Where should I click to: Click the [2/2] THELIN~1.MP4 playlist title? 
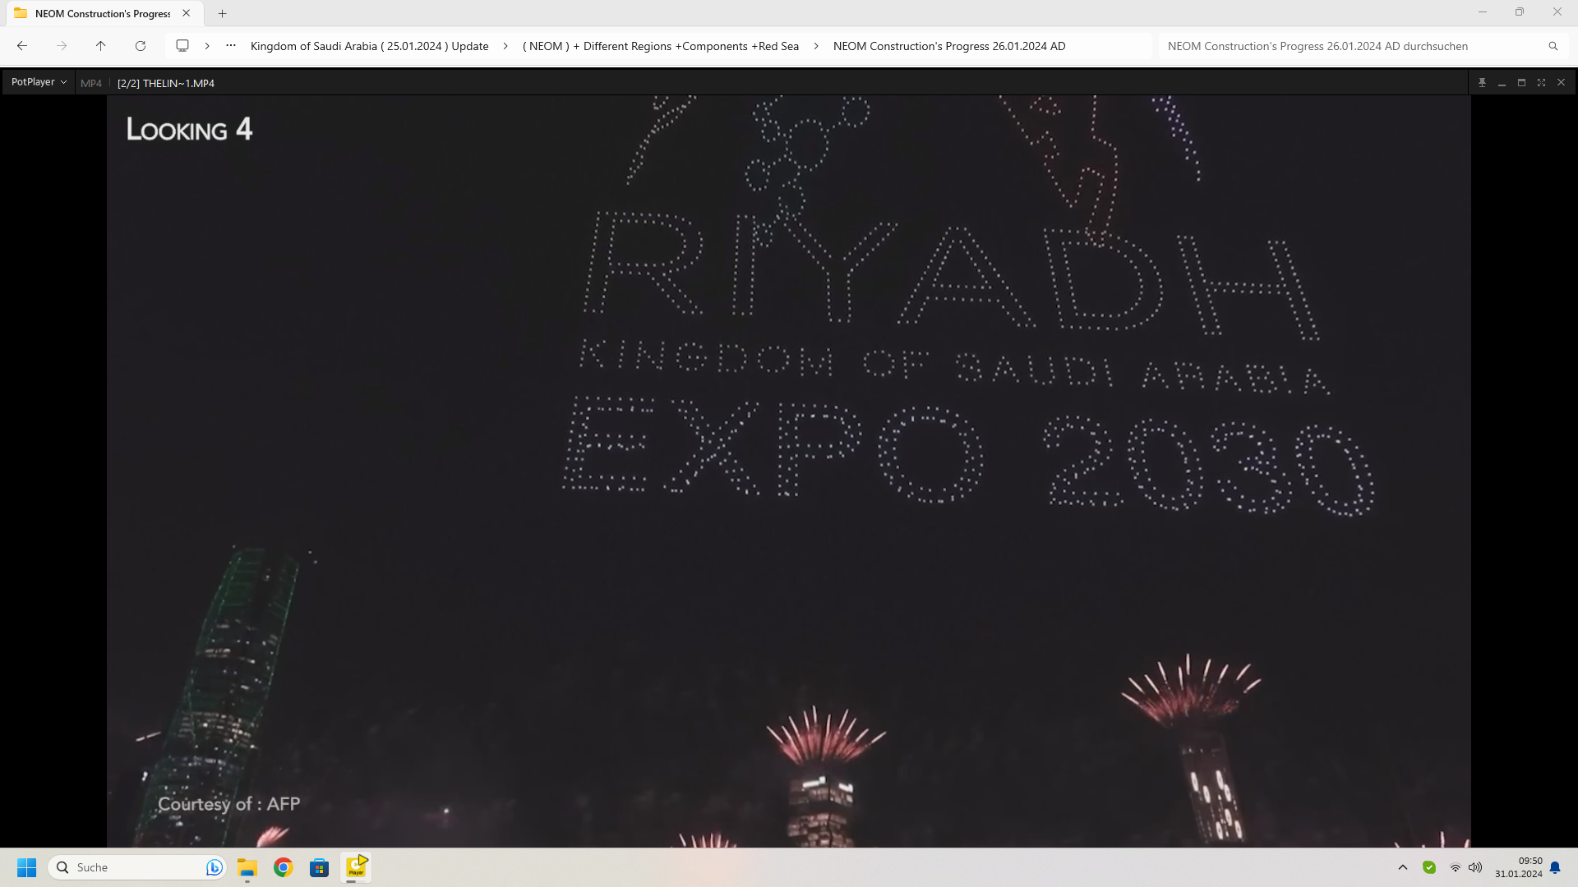pos(166,83)
